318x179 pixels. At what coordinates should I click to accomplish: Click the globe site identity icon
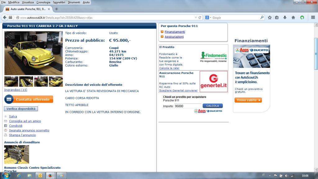pos(18,18)
